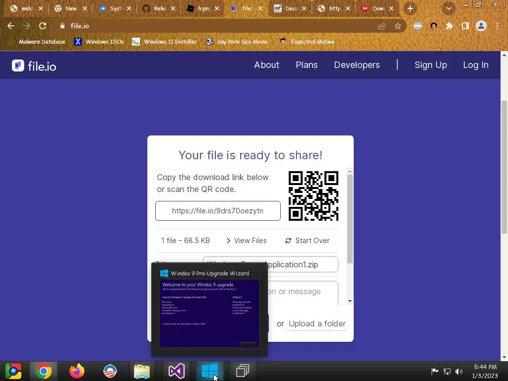The width and height of the screenshot is (508, 381).
Task: Click the share page icon in address bar
Action: pos(382,26)
